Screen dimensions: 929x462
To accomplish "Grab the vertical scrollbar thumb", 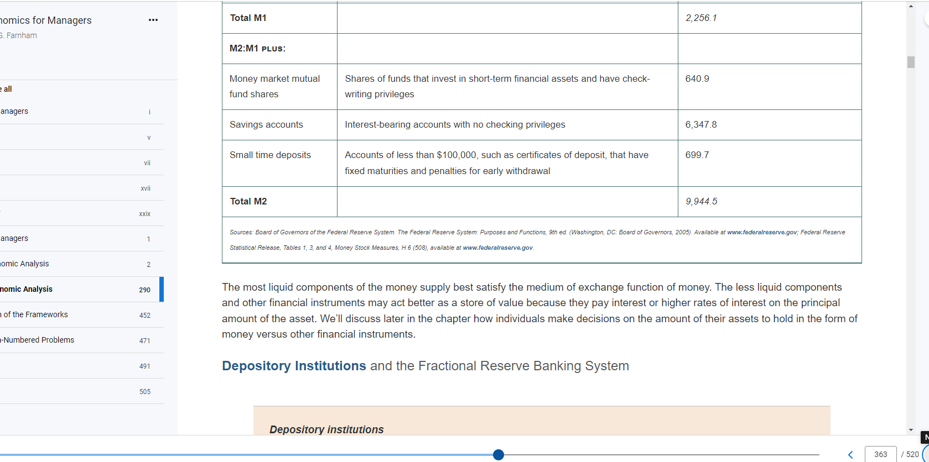I will [x=911, y=62].
